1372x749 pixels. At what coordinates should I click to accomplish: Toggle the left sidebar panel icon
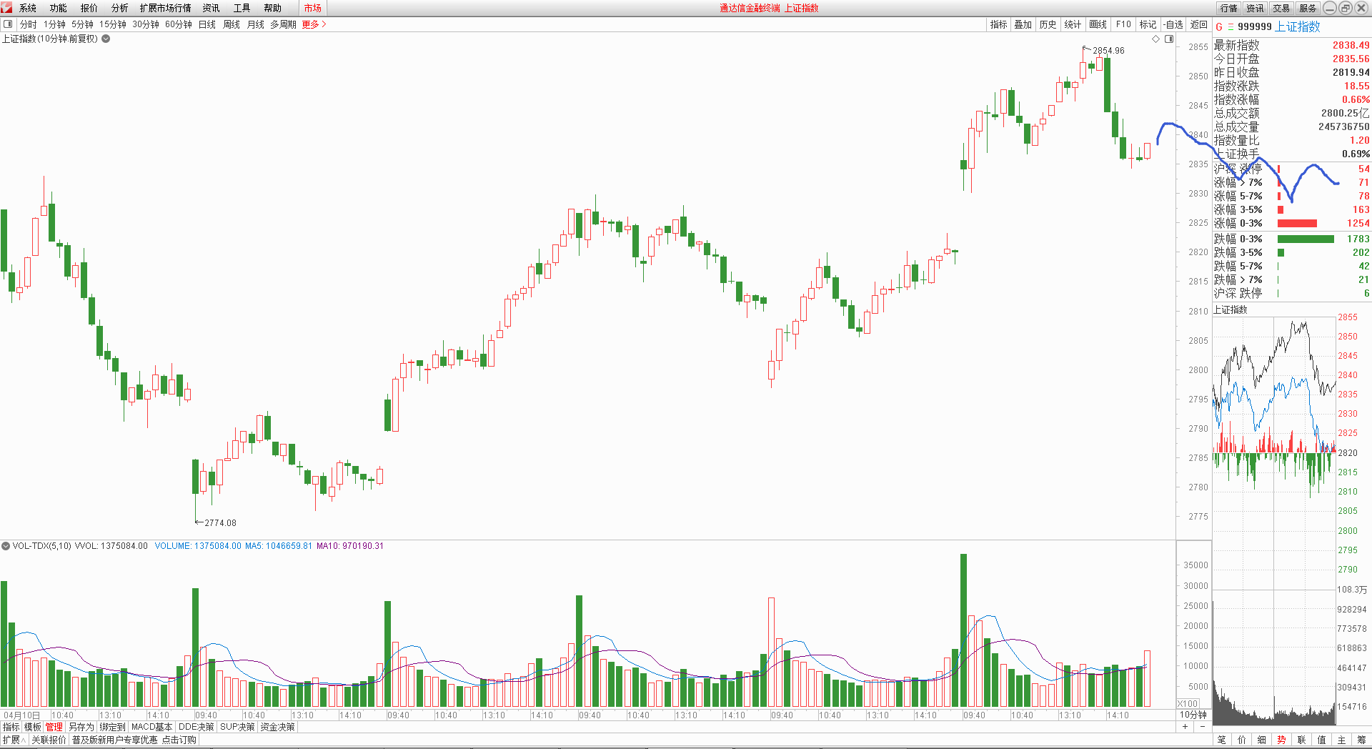click(8, 24)
